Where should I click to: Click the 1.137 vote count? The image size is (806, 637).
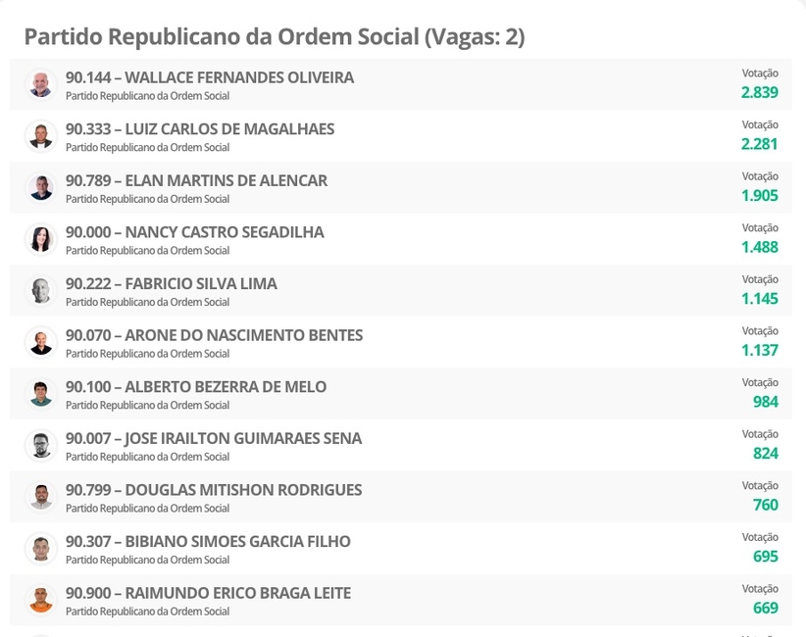pos(759,350)
